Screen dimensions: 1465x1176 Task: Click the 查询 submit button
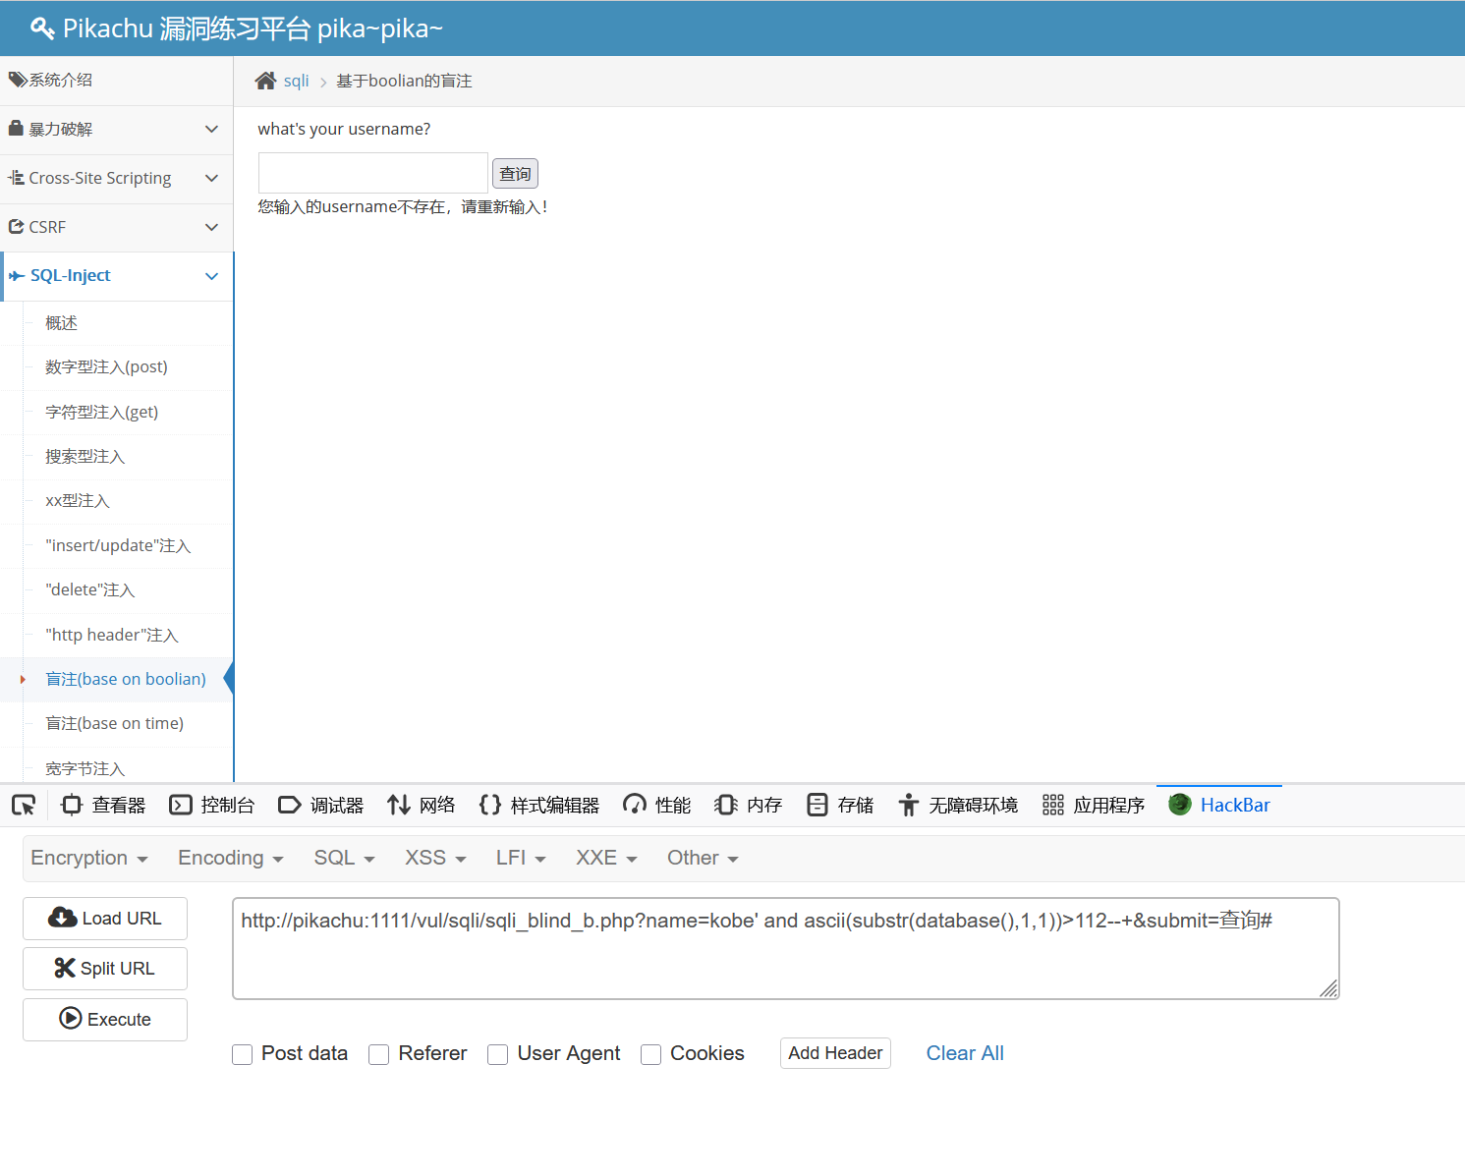[515, 174]
